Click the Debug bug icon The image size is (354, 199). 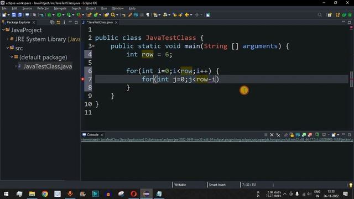tap(49, 15)
